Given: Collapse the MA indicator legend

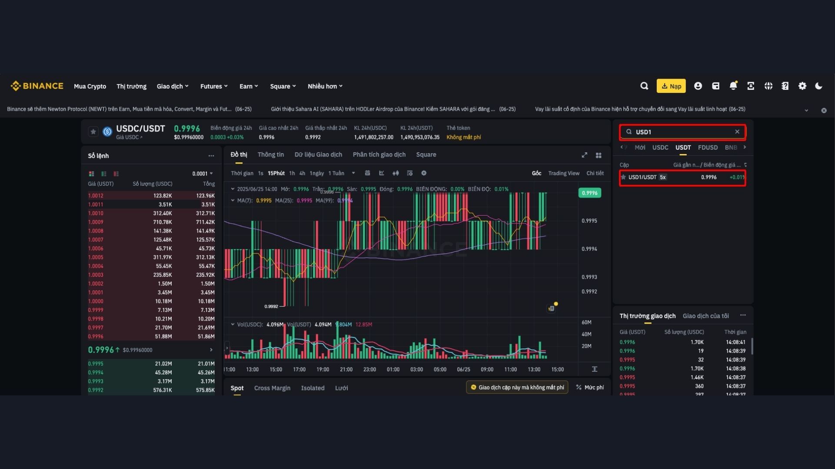Looking at the screenshot, I should 233,200.
